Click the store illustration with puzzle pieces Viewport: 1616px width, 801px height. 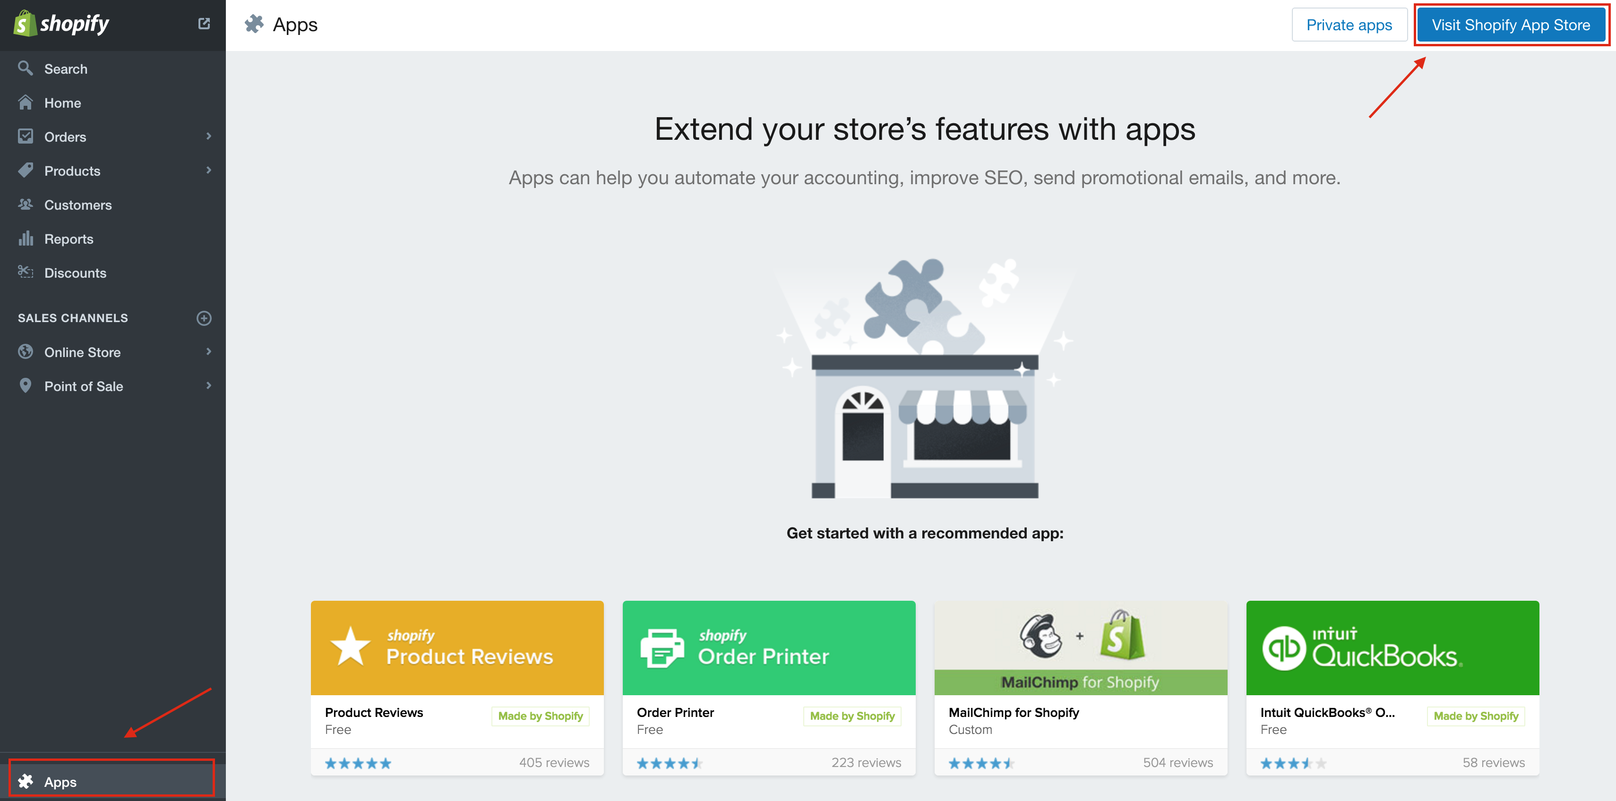[x=925, y=378]
